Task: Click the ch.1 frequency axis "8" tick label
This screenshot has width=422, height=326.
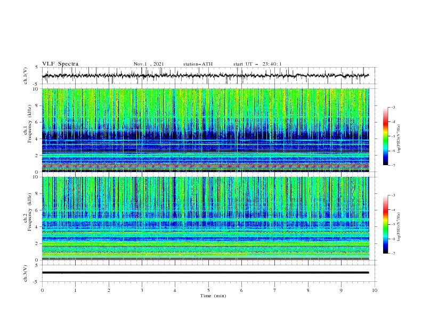Action: 37,105
